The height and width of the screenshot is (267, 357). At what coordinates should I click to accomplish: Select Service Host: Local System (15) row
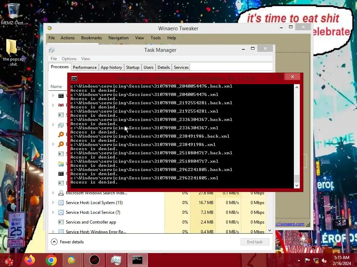[157, 203]
